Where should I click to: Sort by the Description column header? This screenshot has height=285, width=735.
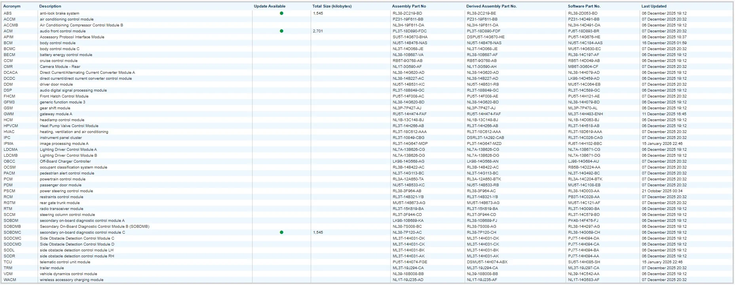50,6
